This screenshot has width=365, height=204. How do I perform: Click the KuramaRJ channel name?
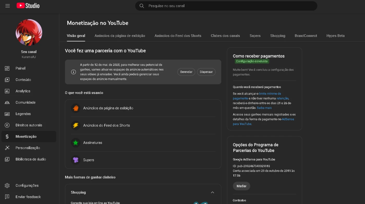click(x=29, y=57)
